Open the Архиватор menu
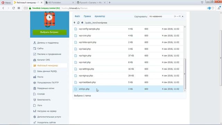Image resolution: width=222 pixels, height=125 pixels. 100,16
